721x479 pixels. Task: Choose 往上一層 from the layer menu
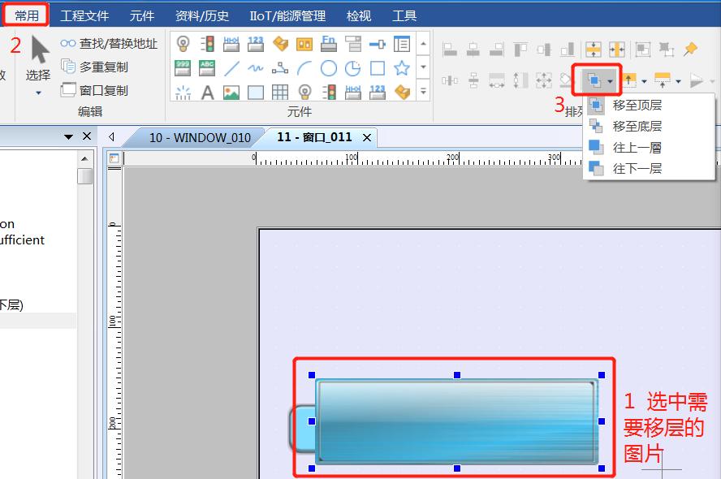click(x=649, y=147)
